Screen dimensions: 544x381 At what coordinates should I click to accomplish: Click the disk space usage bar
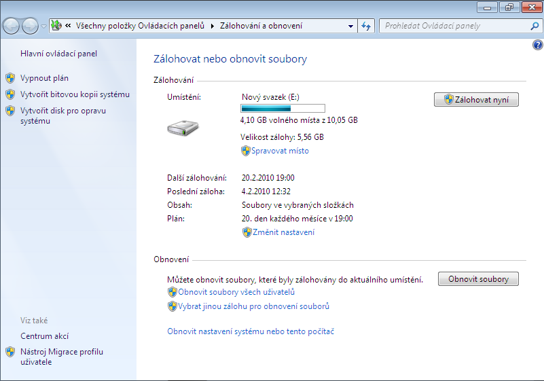click(283, 108)
